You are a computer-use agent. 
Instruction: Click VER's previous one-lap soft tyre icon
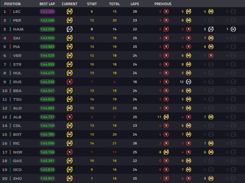(x=211, y=55)
